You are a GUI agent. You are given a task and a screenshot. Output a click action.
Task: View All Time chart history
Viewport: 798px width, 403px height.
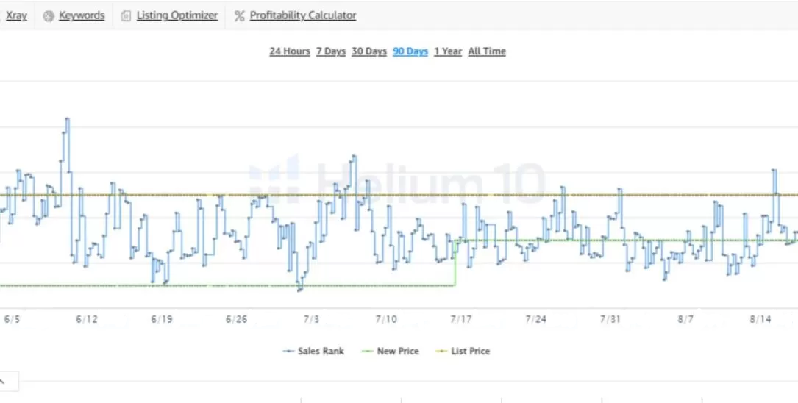tap(487, 51)
